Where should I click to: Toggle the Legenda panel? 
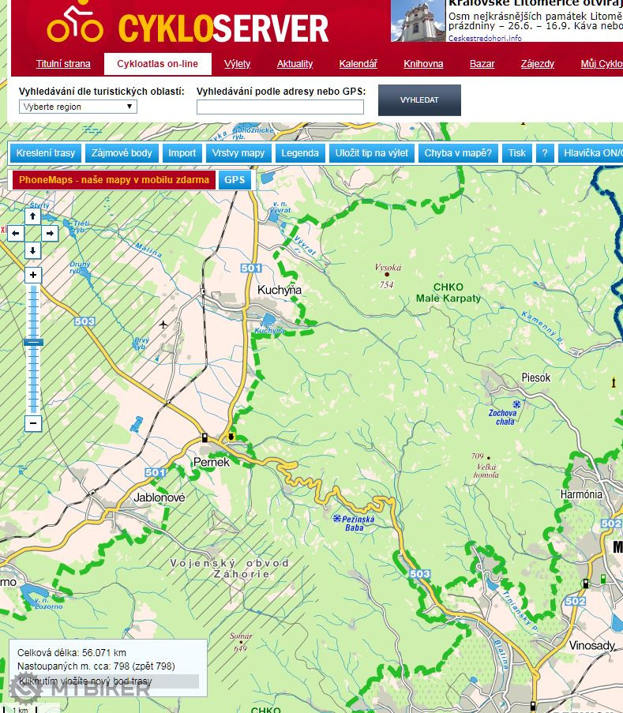pyautogui.click(x=300, y=153)
